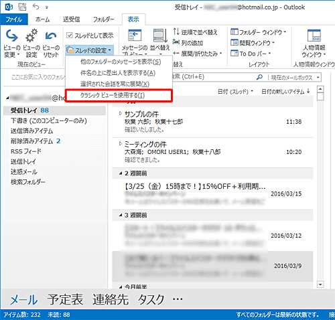Click the 表示 tab
Screen dimensions: 335x320
[133, 19]
